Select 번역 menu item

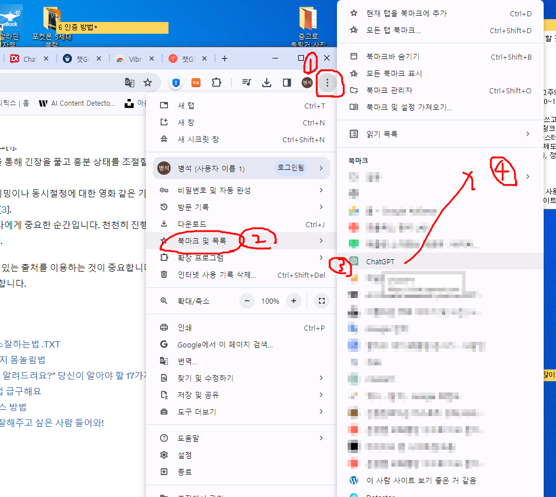click(x=241, y=362)
